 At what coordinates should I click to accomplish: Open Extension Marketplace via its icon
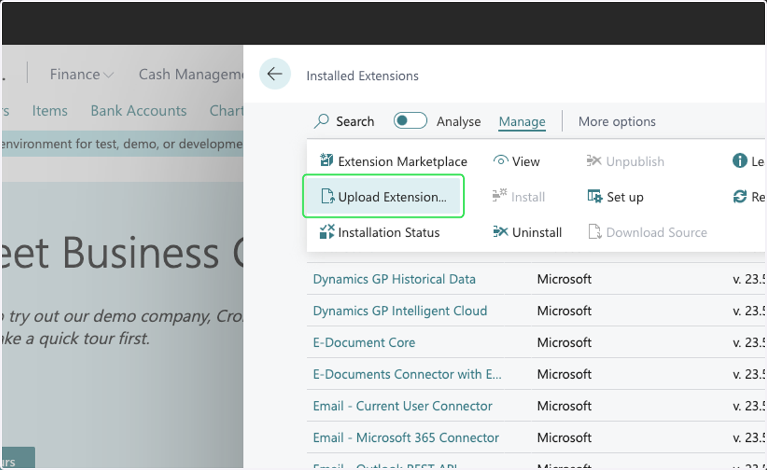click(x=327, y=161)
